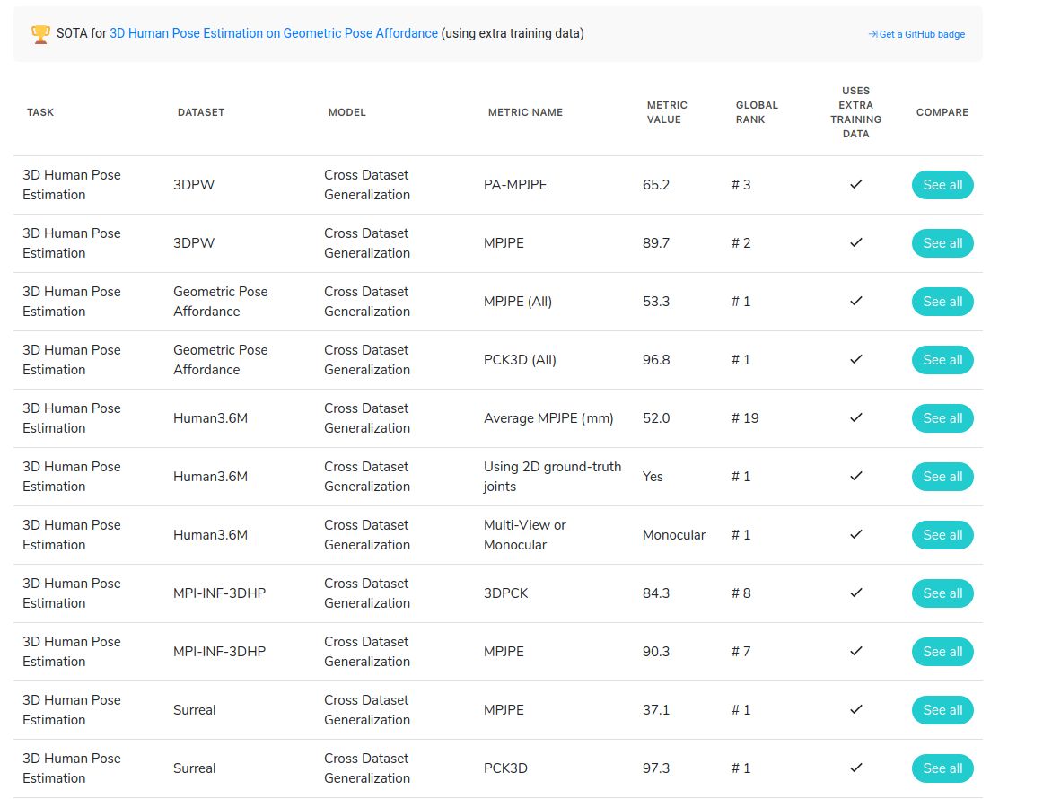This screenshot has width=1043, height=799.
Task: Click the PA-MPJPE metric name
Action: [x=515, y=185]
